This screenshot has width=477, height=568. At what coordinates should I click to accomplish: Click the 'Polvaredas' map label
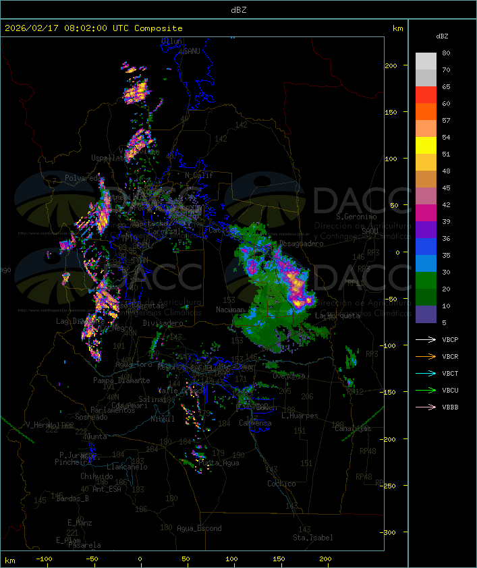point(85,178)
